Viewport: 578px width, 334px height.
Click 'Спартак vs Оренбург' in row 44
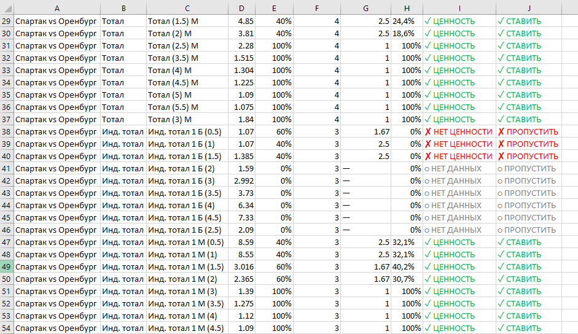click(56, 205)
